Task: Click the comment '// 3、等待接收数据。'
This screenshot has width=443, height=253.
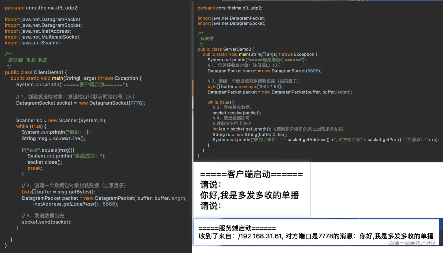Action: [232, 107]
